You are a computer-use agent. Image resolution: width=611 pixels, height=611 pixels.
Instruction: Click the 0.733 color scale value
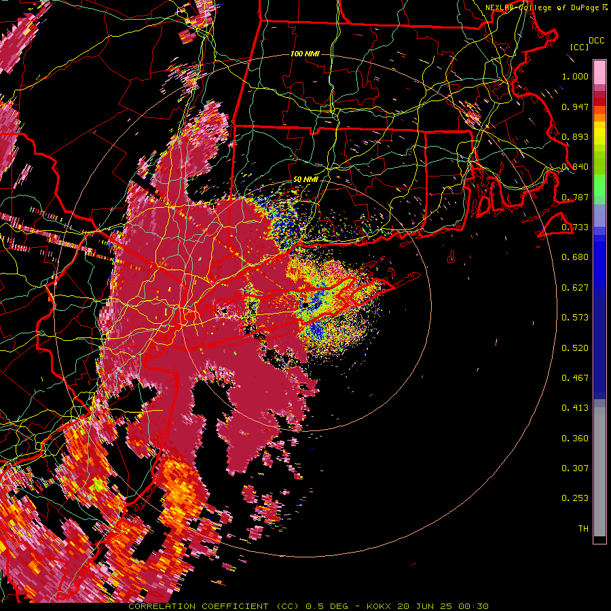point(575,227)
